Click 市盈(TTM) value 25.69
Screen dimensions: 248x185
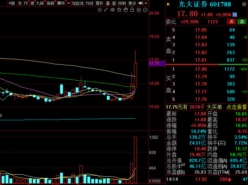point(241,172)
